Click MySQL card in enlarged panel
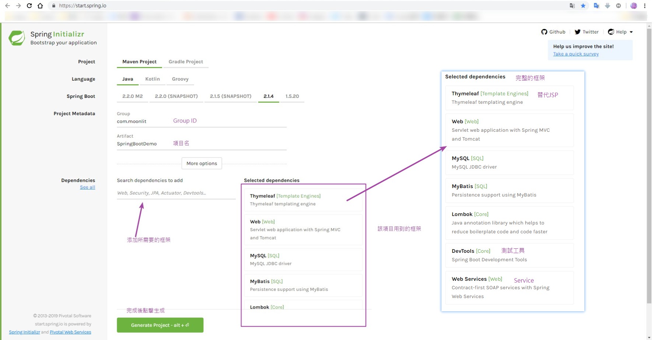 click(x=510, y=163)
